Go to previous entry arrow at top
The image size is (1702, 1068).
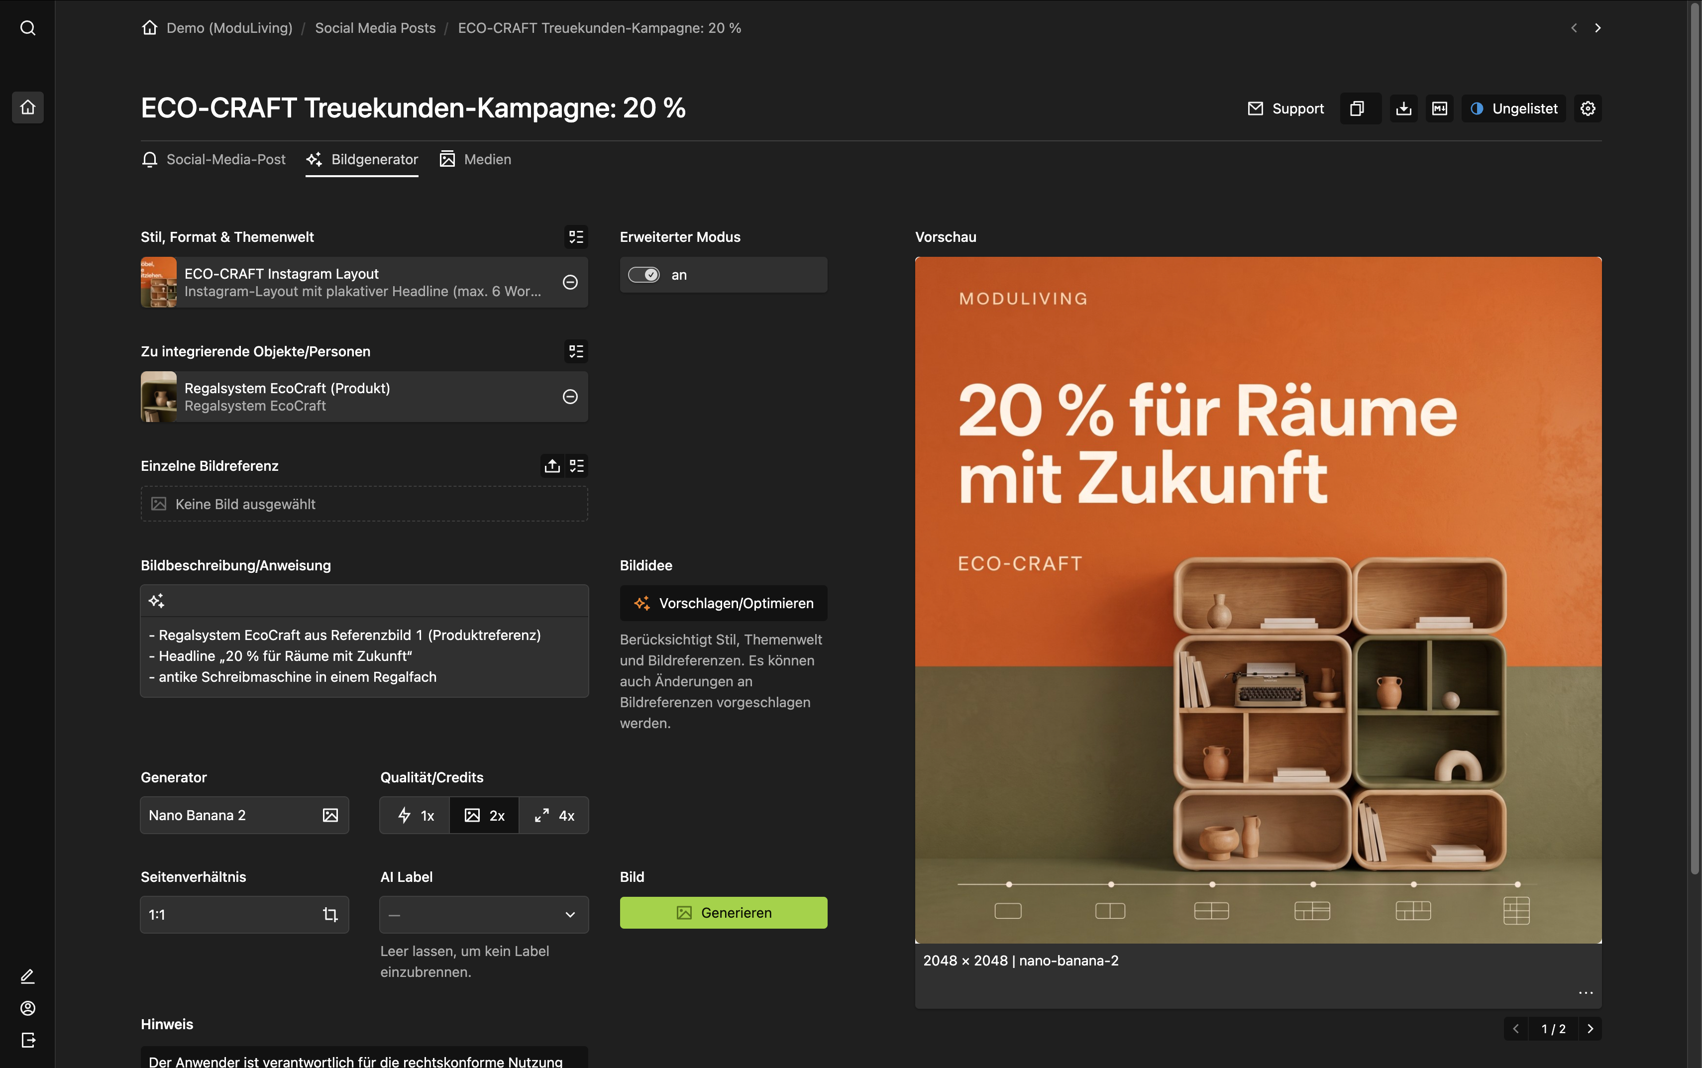(1574, 27)
